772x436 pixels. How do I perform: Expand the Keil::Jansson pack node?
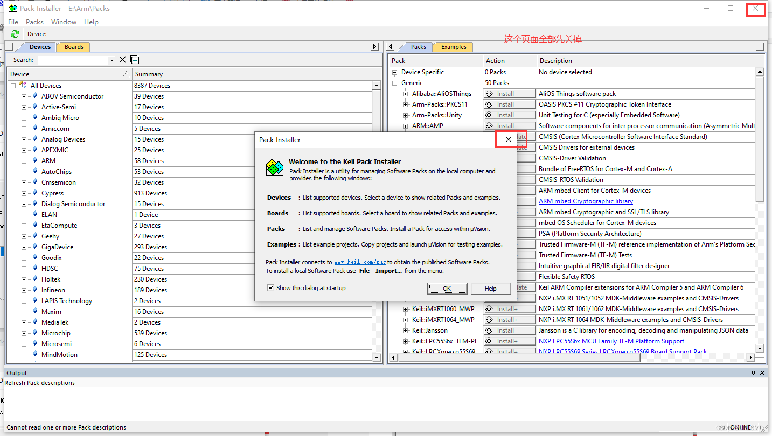(406, 330)
